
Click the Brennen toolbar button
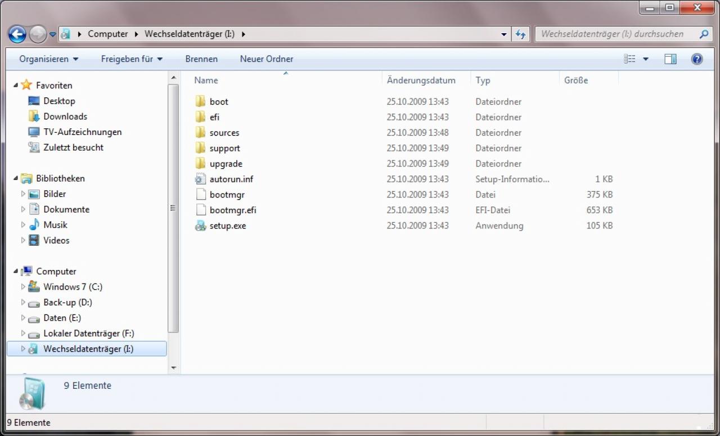click(x=201, y=59)
